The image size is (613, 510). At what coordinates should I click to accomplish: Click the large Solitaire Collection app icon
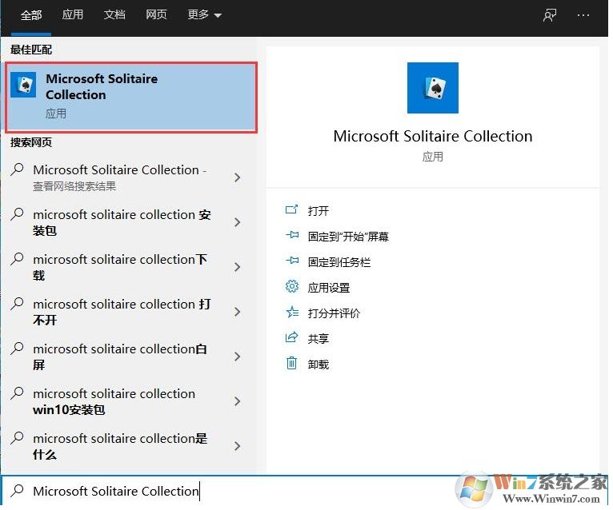pos(432,88)
